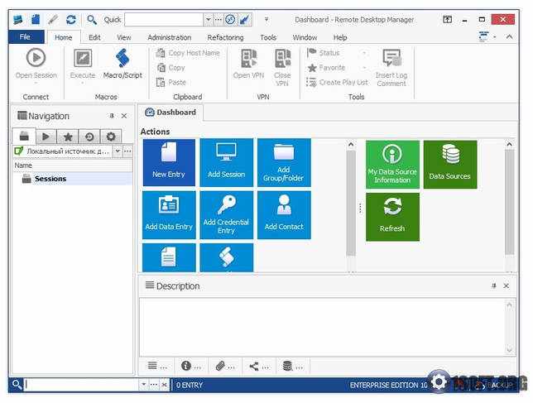Click the ellipsis button next to Quick connect
This screenshot has height=403, width=533.
coord(218,20)
